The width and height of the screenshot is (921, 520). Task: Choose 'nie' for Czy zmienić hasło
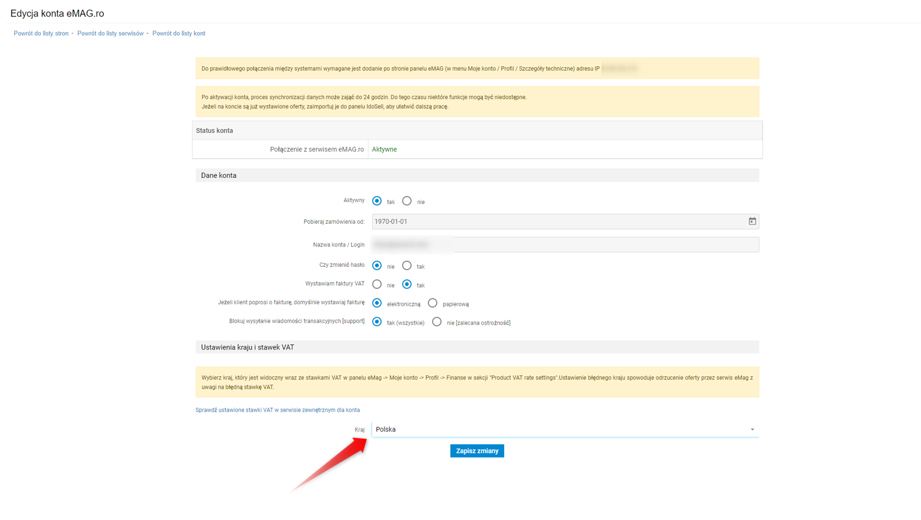pyautogui.click(x=377, y=266)
